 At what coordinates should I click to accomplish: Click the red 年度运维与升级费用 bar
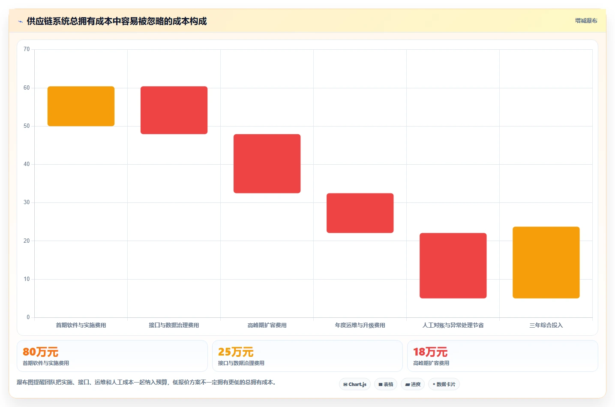click(x=360, y=213)
